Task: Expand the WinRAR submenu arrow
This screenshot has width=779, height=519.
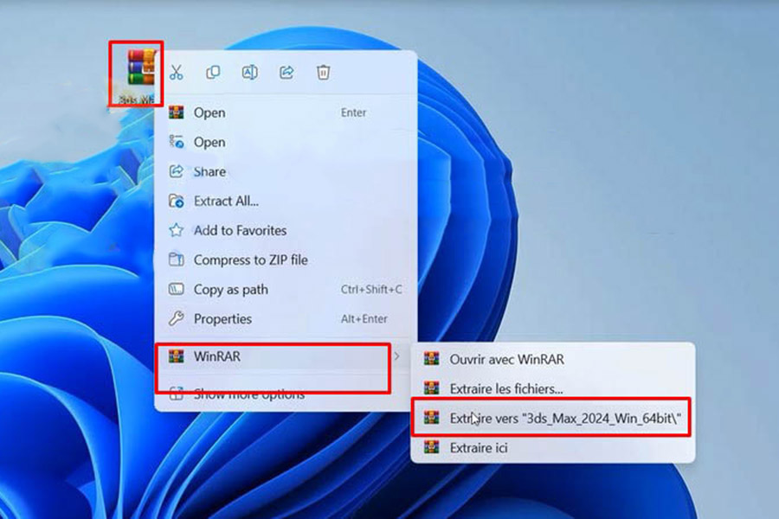Action: pyautogui.click(x=397, y=356)
